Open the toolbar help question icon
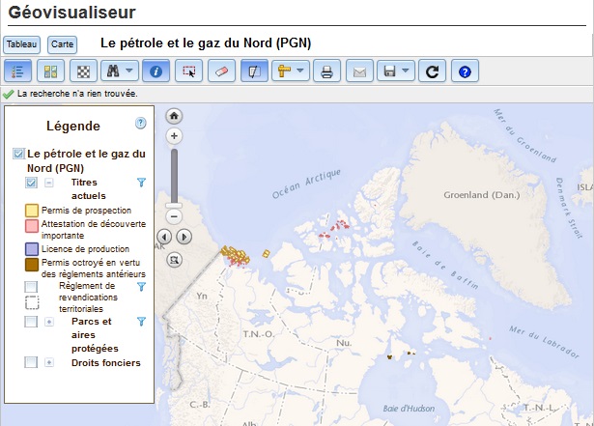 [465, 71]
